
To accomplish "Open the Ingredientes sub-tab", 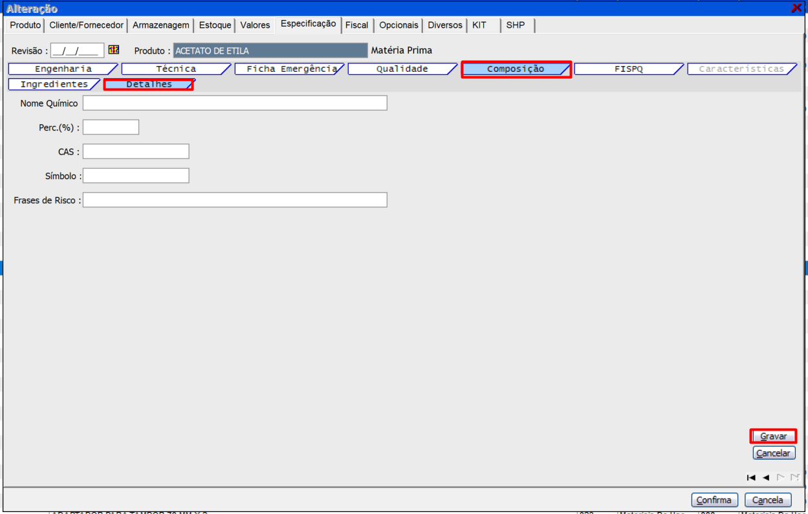I will 54,85.
